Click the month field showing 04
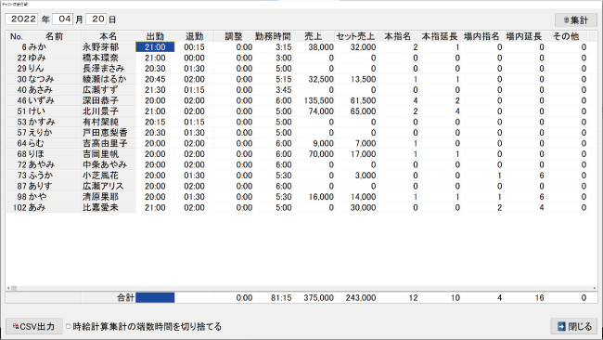Viewport: 603px width, 340px height. 63,19
